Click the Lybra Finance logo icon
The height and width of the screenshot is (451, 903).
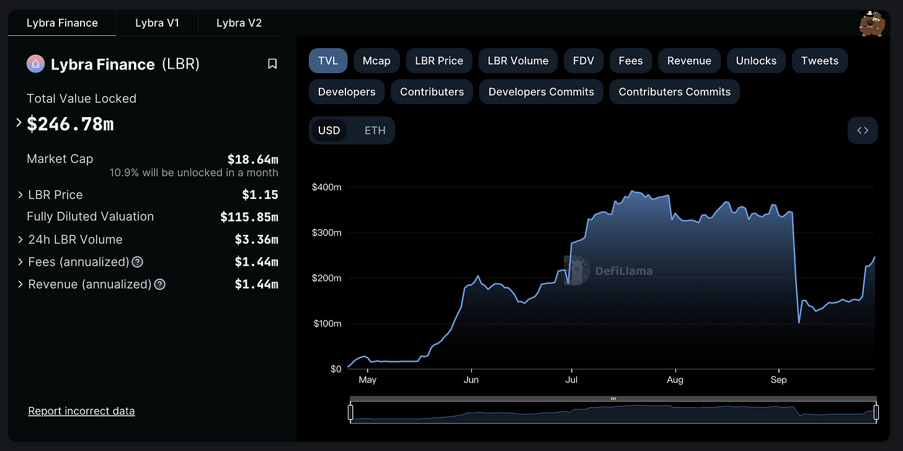point(35,64)
